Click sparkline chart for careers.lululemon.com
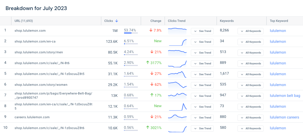The height and width of the screenshot is (133, 303). coord(177,117)
